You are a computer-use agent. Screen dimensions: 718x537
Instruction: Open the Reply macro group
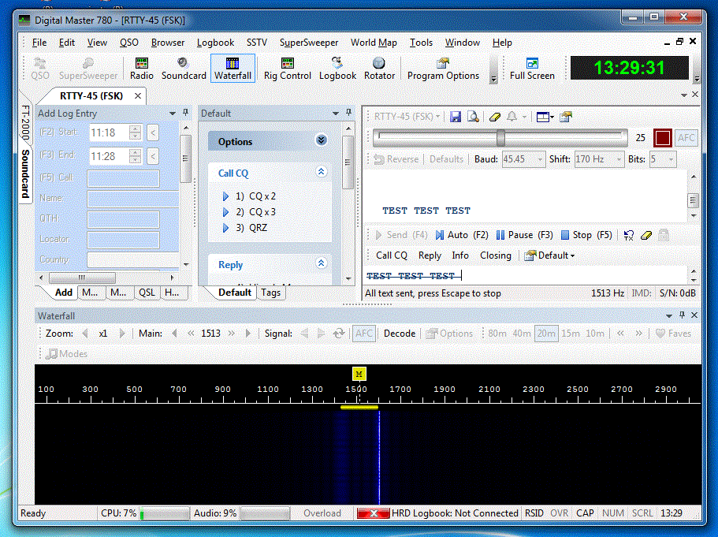point(430,255)
